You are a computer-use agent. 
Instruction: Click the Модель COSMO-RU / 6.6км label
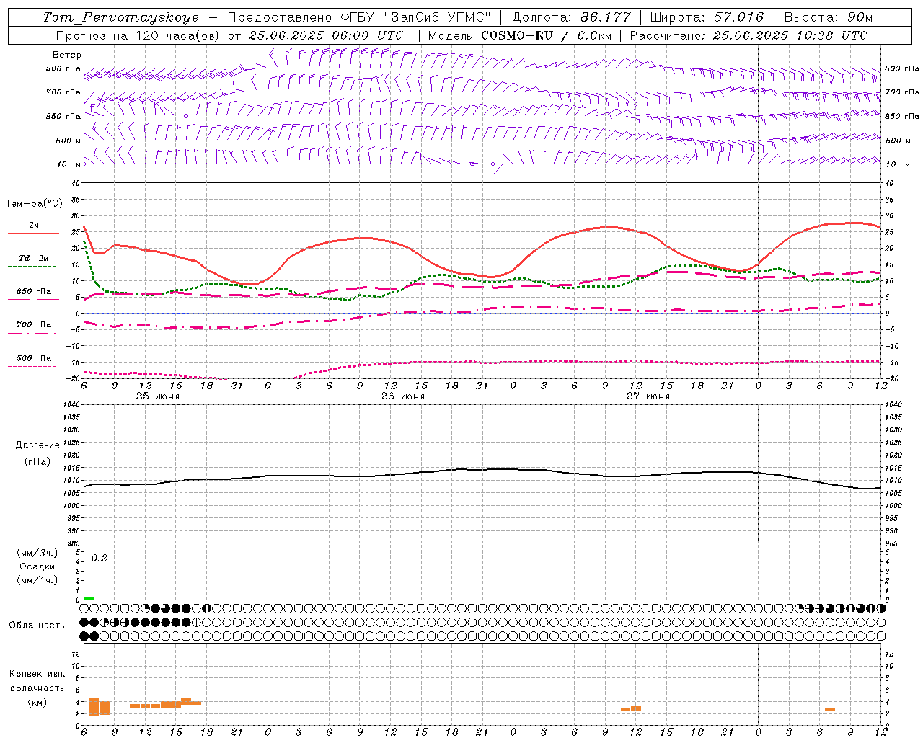point(520,35)
